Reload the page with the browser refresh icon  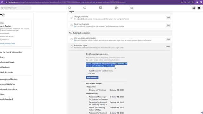2,2
